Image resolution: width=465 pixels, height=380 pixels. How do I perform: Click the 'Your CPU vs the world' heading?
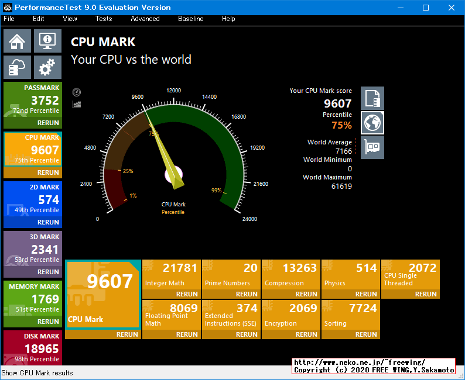131,60
